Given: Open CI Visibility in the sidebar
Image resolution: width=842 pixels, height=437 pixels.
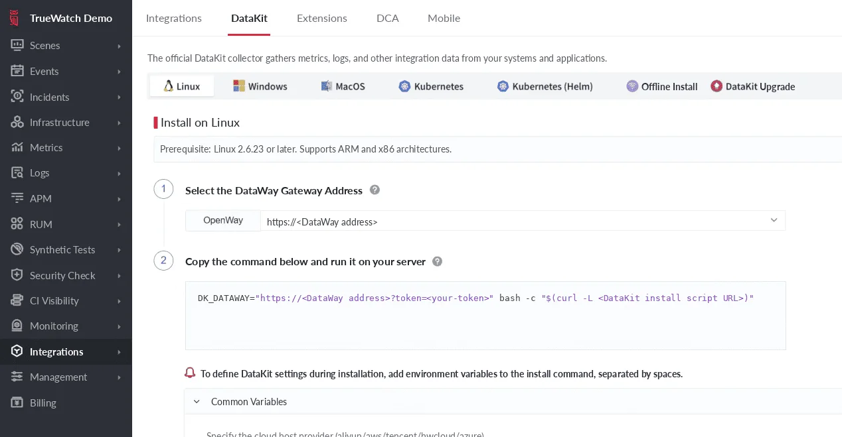Looking at the screenshot, I should pyautogui.click(x=66, y=300).
